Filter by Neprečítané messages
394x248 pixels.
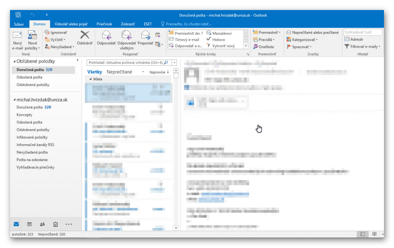119,72
